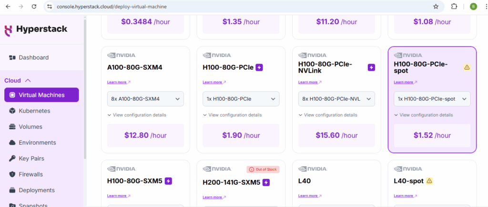
Task: Click the browser address bar URL
Action: [112, 7]
